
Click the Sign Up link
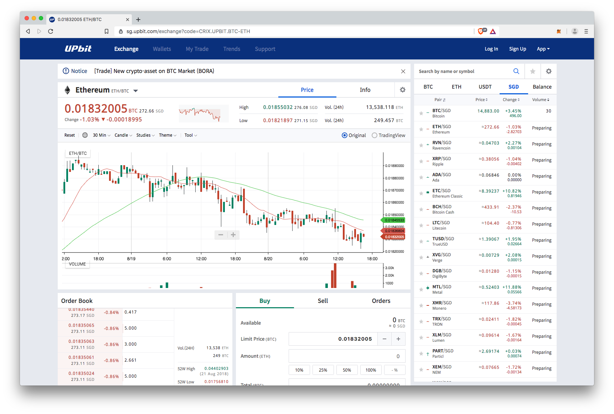click(x=517, y=49)
